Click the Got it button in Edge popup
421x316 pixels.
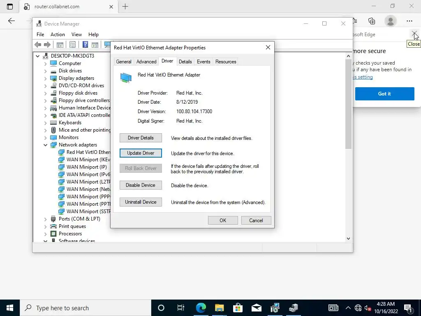pos(384,94)
